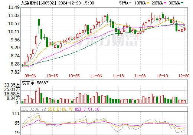193x135 pixels.
Task: Click the 成交量:58687 volume label
Action: pos(35,83)
